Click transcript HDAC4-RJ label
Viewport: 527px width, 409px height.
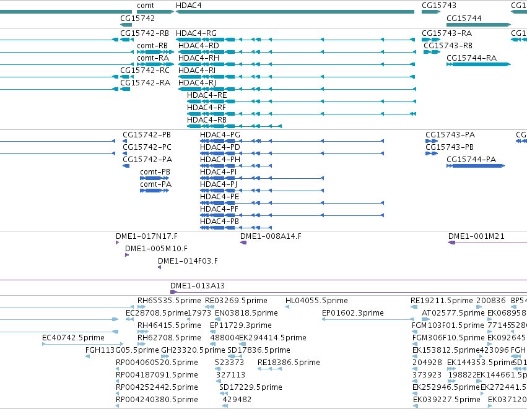click(198, 83)
